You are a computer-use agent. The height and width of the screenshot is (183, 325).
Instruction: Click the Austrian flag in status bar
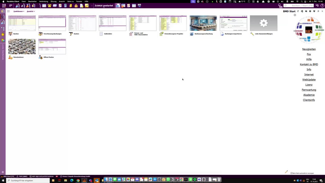click(x=57, y=176)
